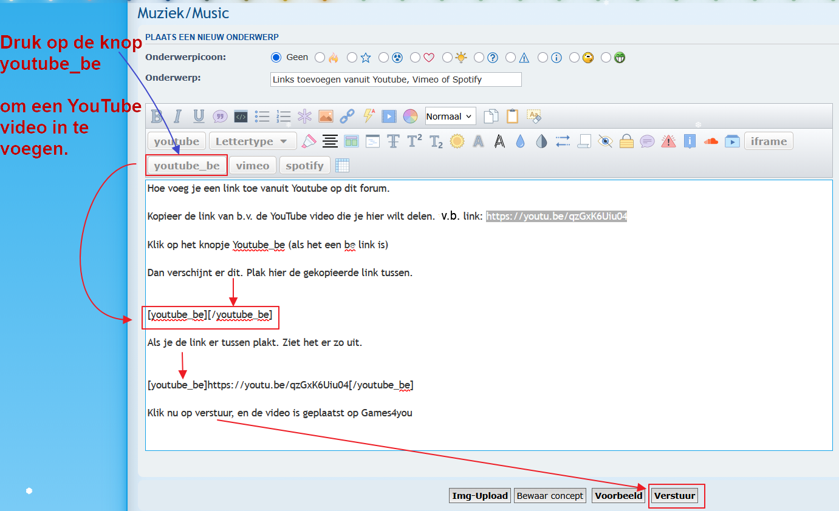
Task: Click the iframe BBCode button
Action: [769, 141]
